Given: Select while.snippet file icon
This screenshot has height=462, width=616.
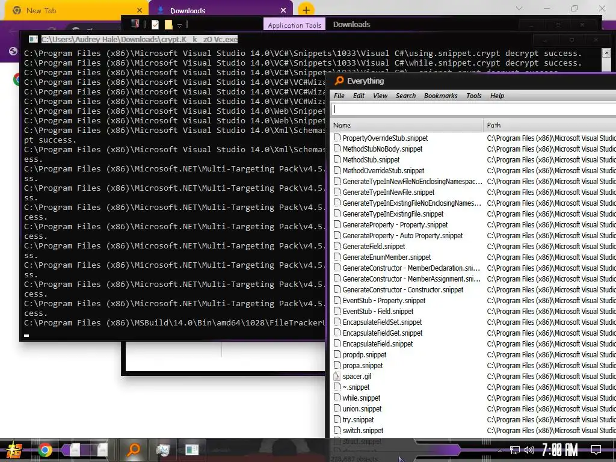Looking at the screenshot, I should (337, 398).
